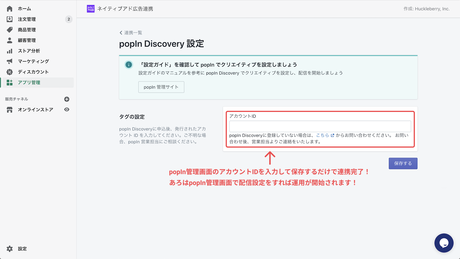Open the popIn 管理サイト button

point(161,87)
